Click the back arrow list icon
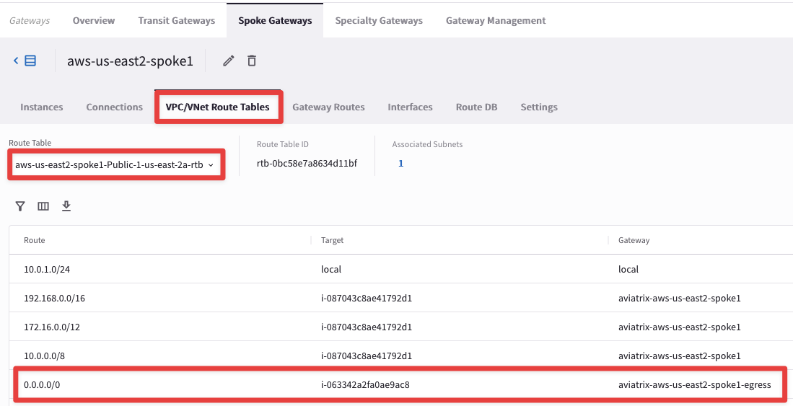Viewport: 793px width, 406px height. [25, 61]
